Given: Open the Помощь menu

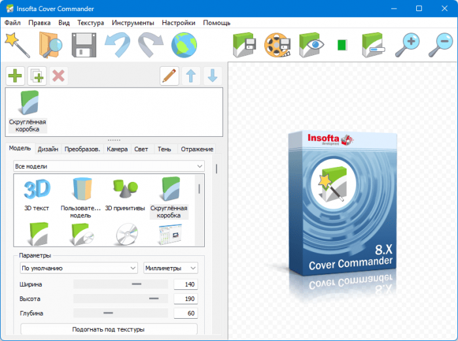Looking at the screenshot, I should (x=217, y=23).
